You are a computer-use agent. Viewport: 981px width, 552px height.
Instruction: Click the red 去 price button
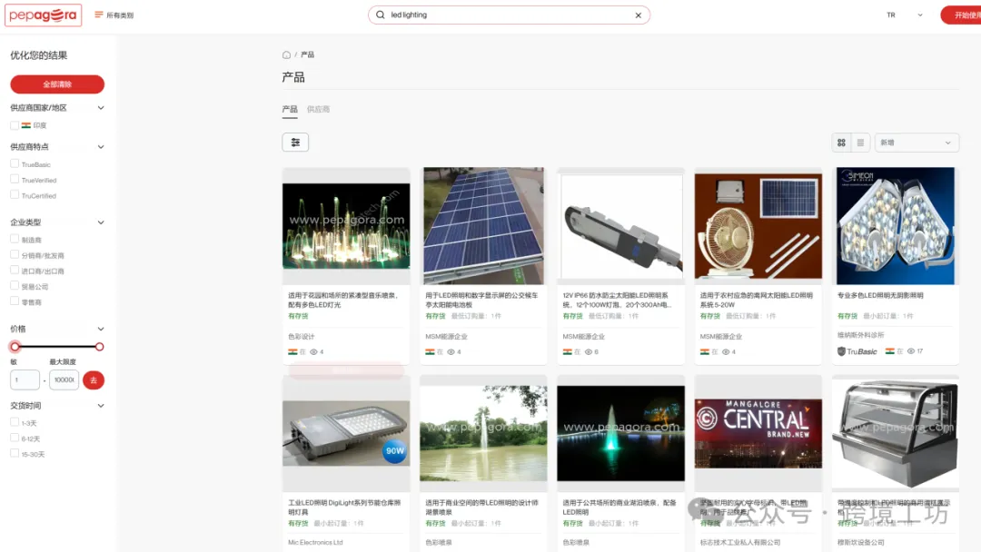click(94, 380)
